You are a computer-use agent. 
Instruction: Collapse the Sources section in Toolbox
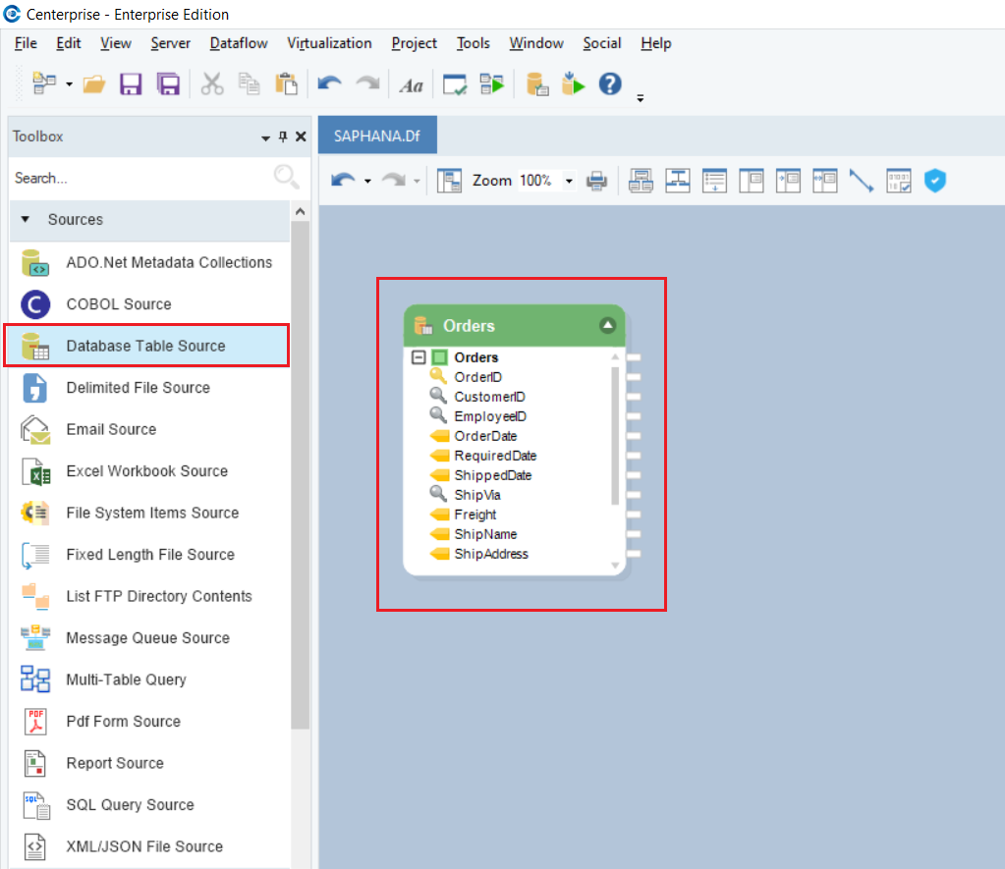26,220
